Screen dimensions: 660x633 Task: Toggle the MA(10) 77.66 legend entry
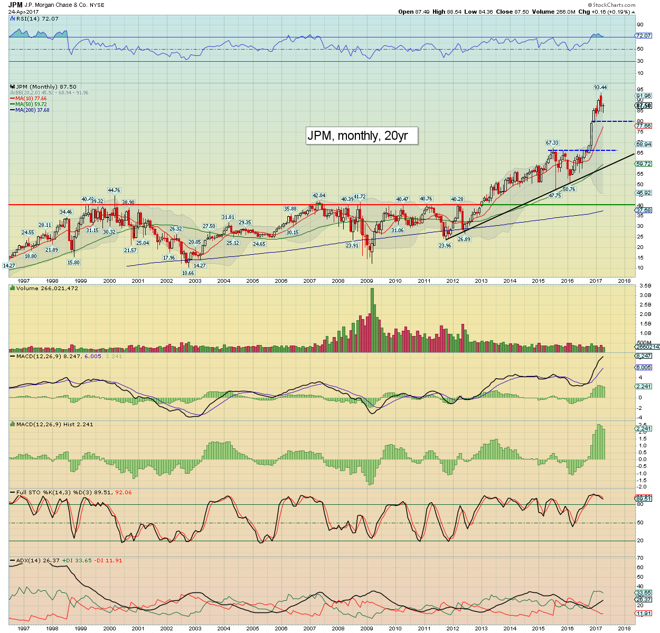[x=31, y=98]
